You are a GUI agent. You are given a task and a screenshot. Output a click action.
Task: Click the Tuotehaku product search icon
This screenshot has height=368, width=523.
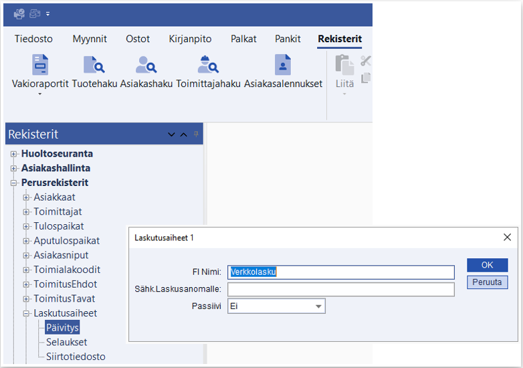94,65
